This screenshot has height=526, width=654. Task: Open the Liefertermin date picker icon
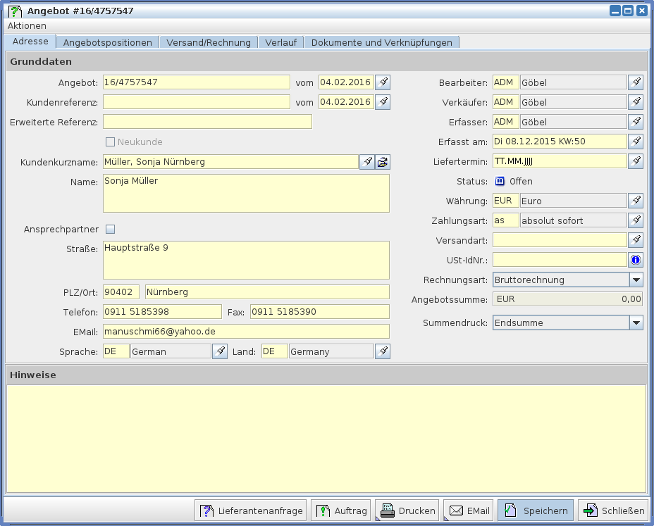coord(636,161)
